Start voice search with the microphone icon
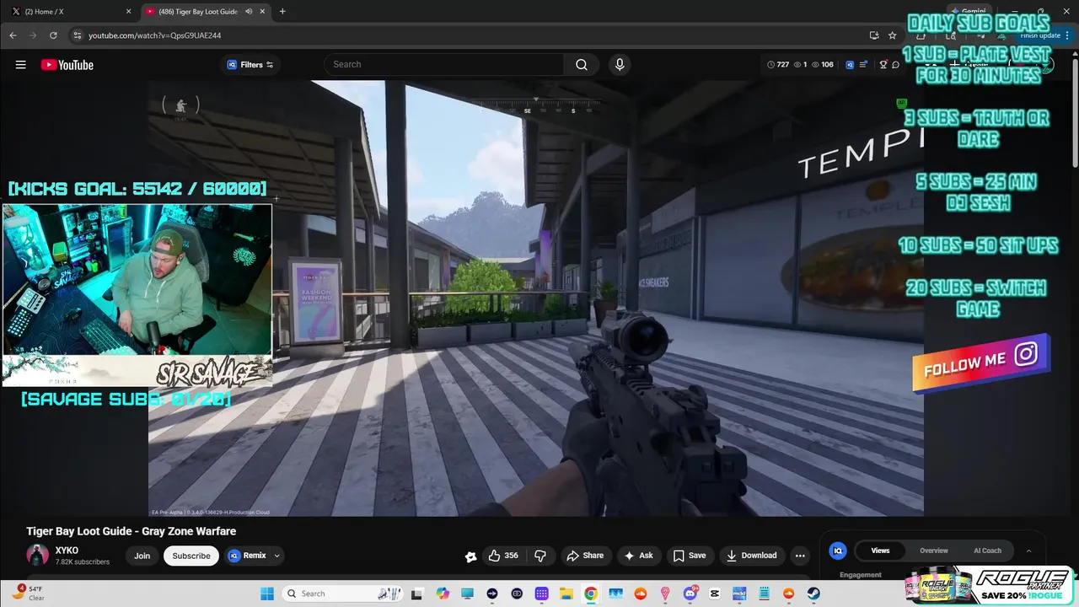 pos(620,65)
